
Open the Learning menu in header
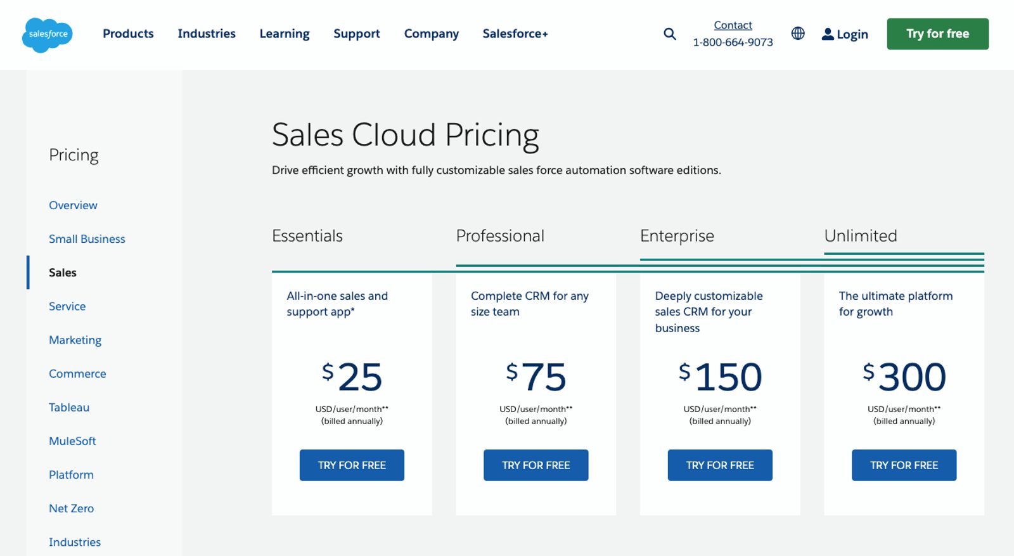click(284, 34)
